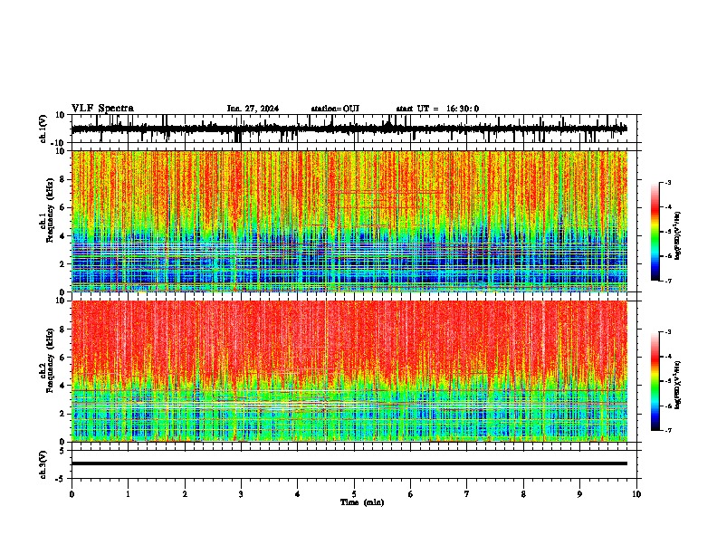Click the ch.2 spectrogram panel
Image resolution: width=717 pixels, height=554 pixels.
pos(349,371)
